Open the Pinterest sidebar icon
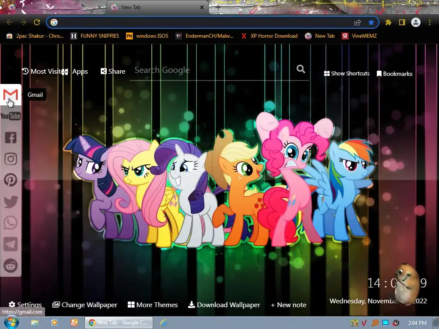This screenshot has height=329, width=439. (x=11, y=180)
